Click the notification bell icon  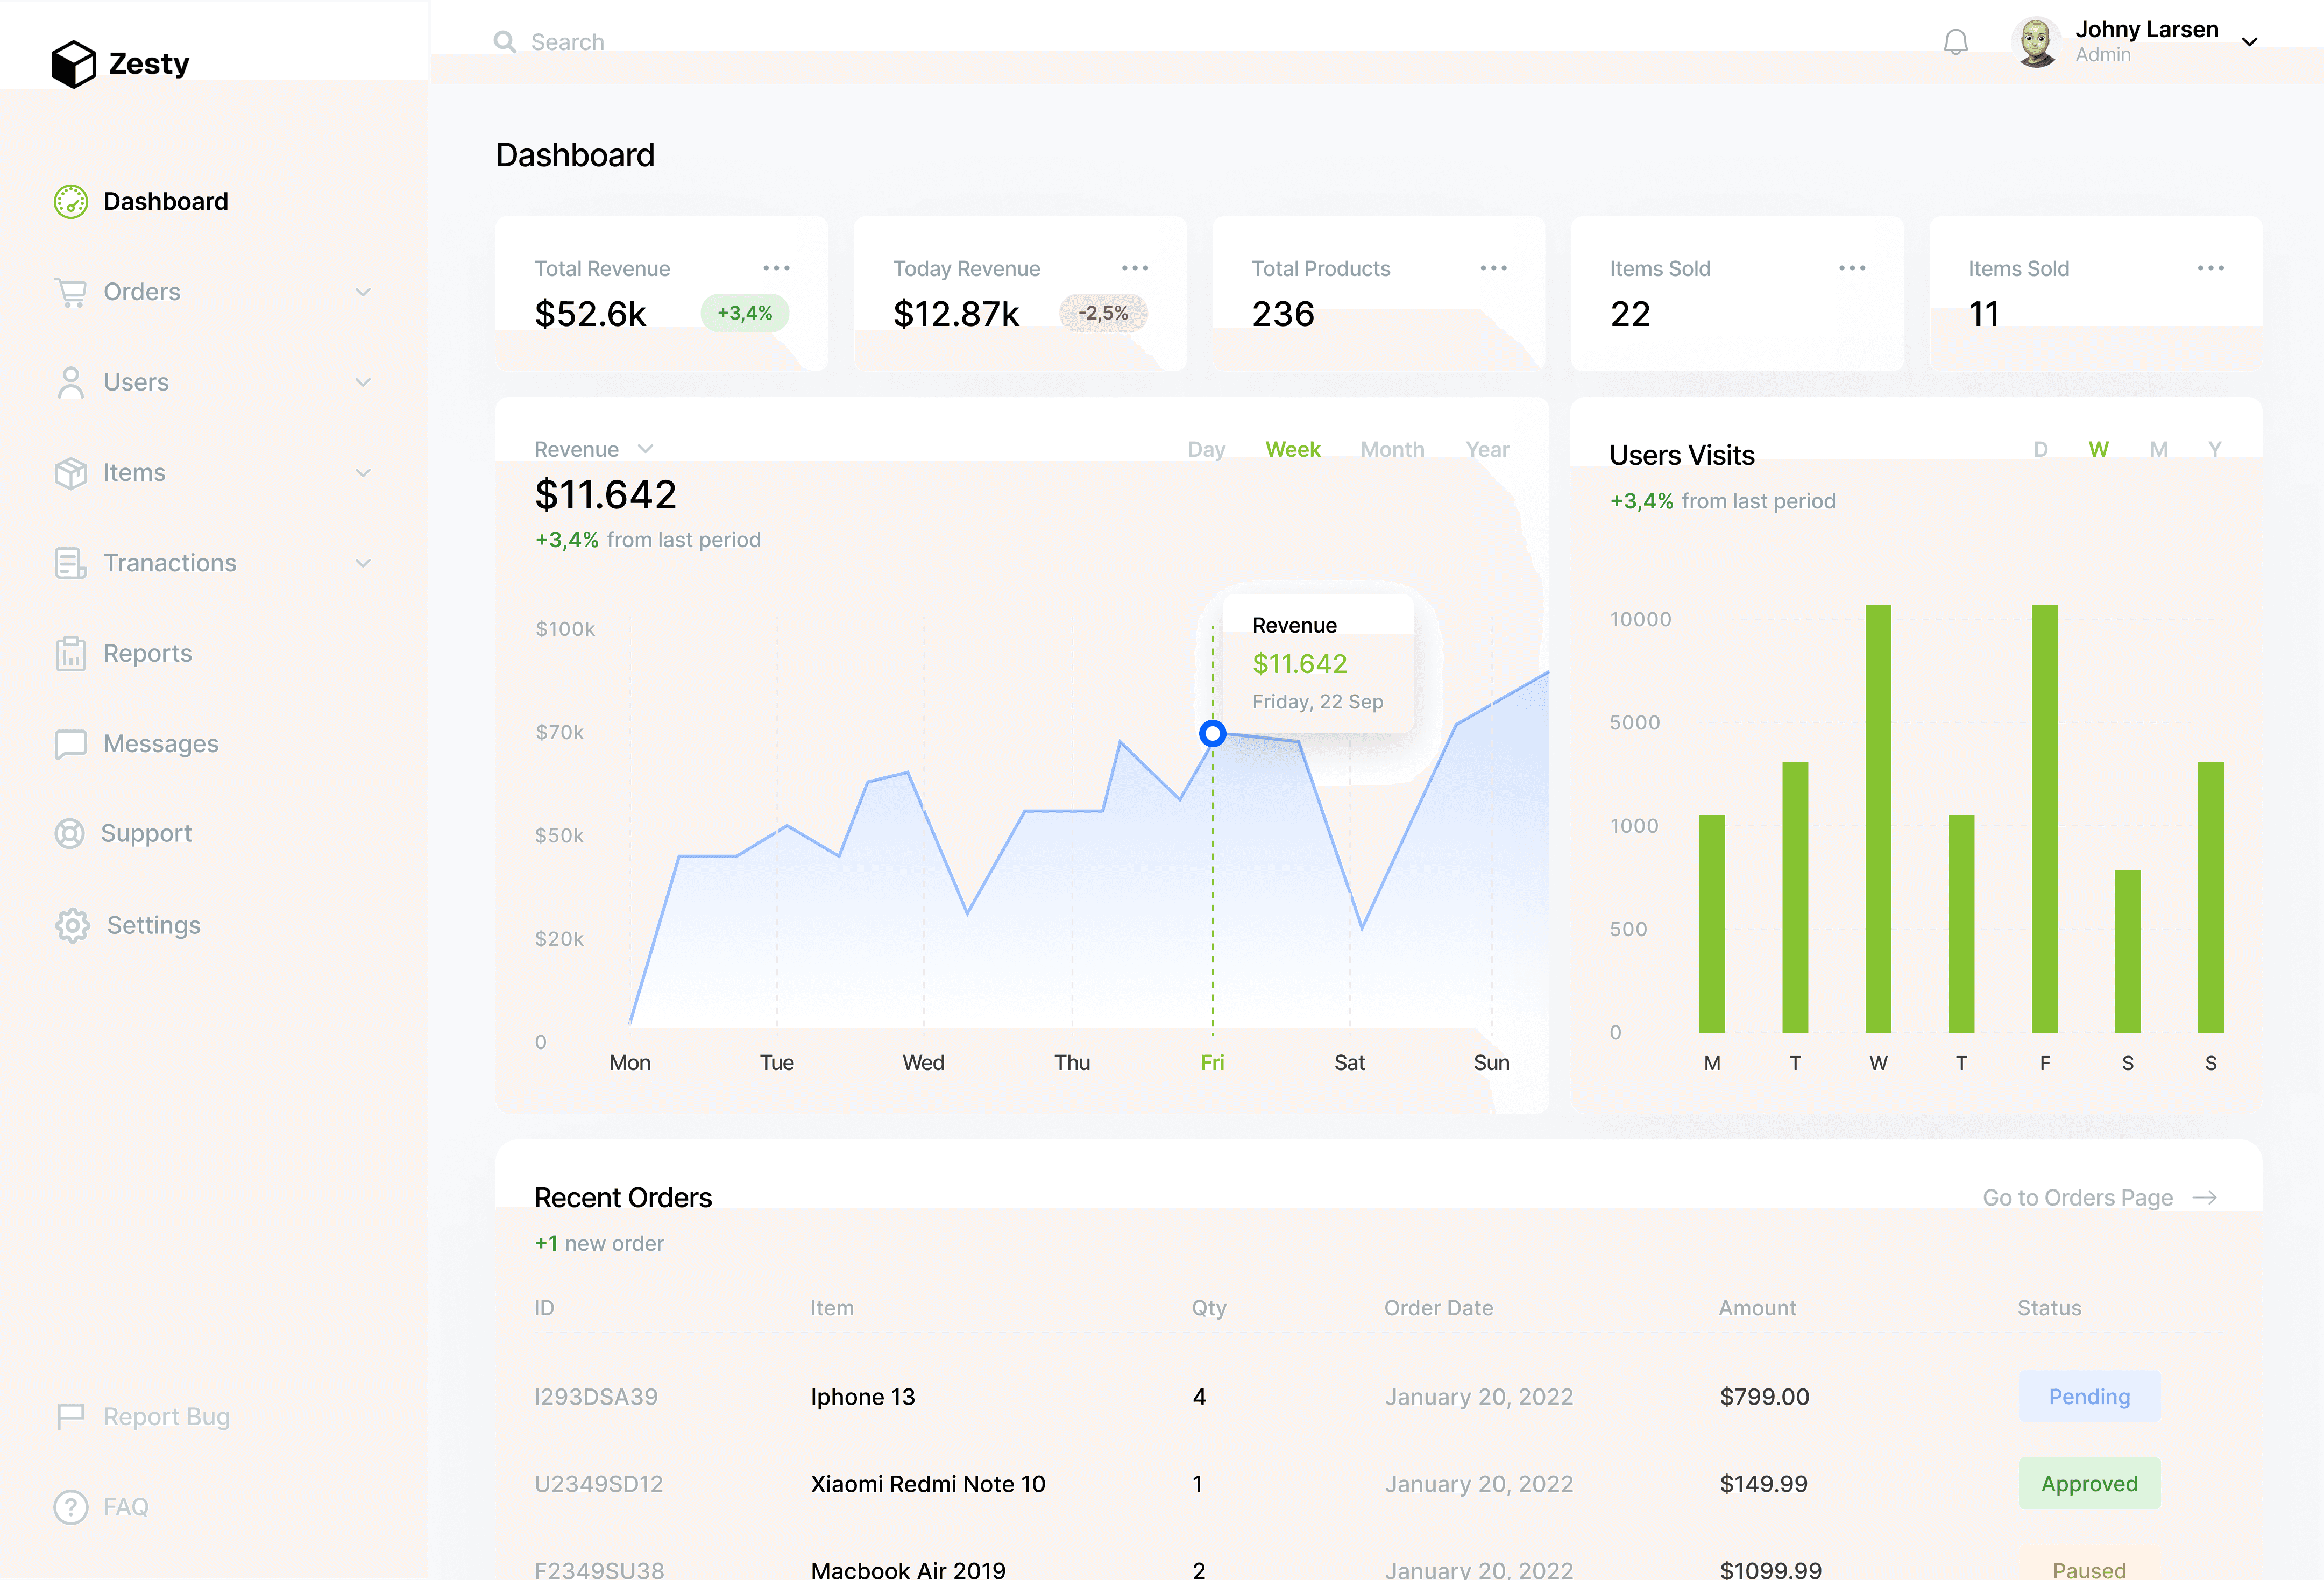click(1955, 42)
